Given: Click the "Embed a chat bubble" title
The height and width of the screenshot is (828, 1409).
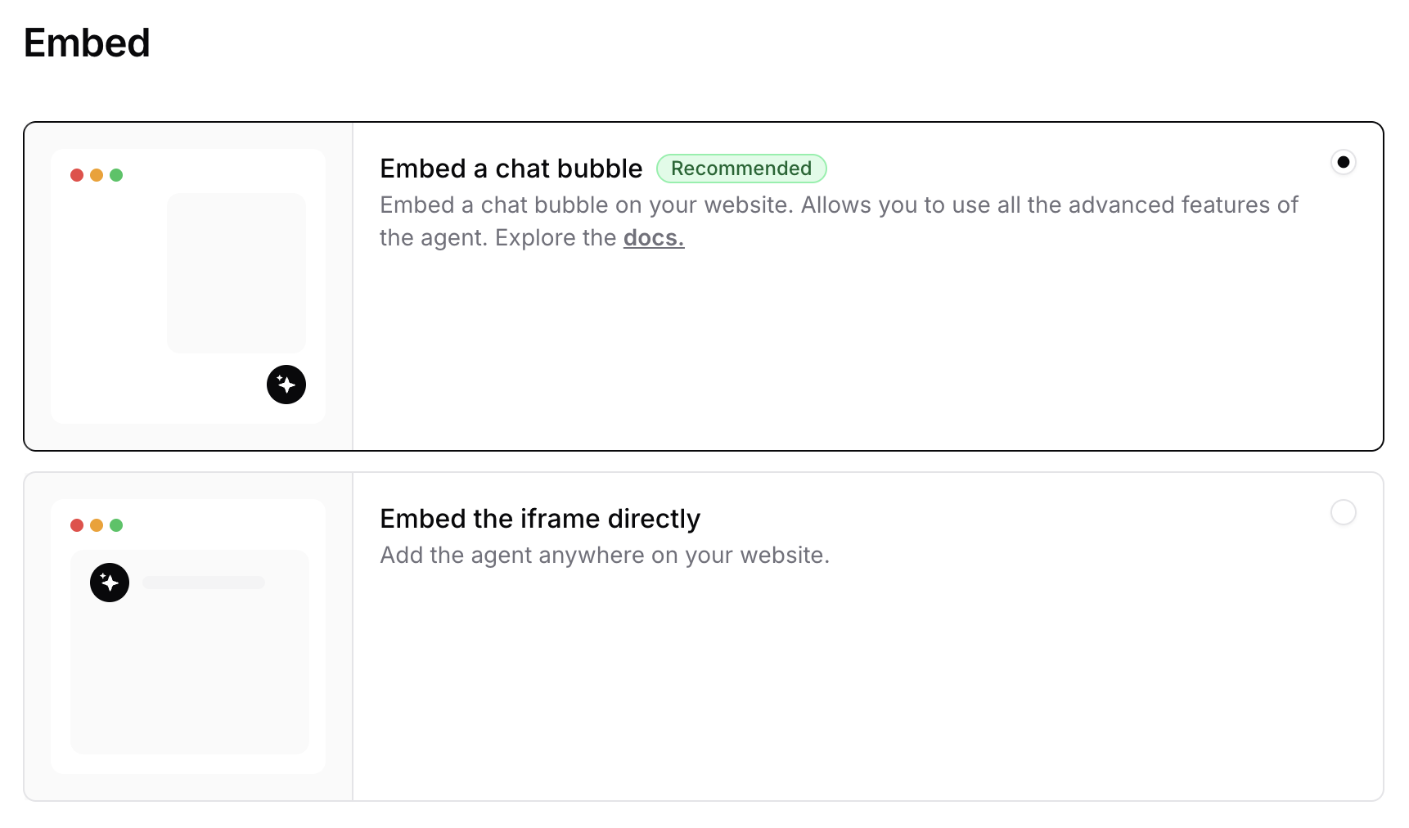Looking at the screenshot, I should coord(511,169).
